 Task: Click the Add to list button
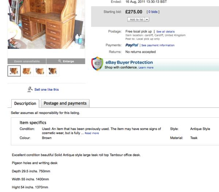(137, 19)
